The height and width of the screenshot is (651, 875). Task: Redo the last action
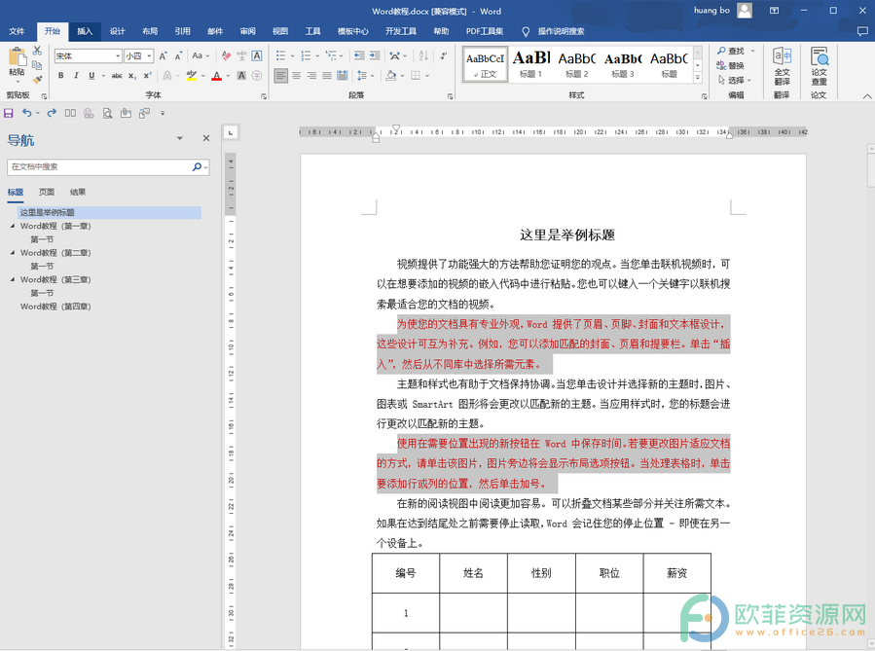pos(52,113)
